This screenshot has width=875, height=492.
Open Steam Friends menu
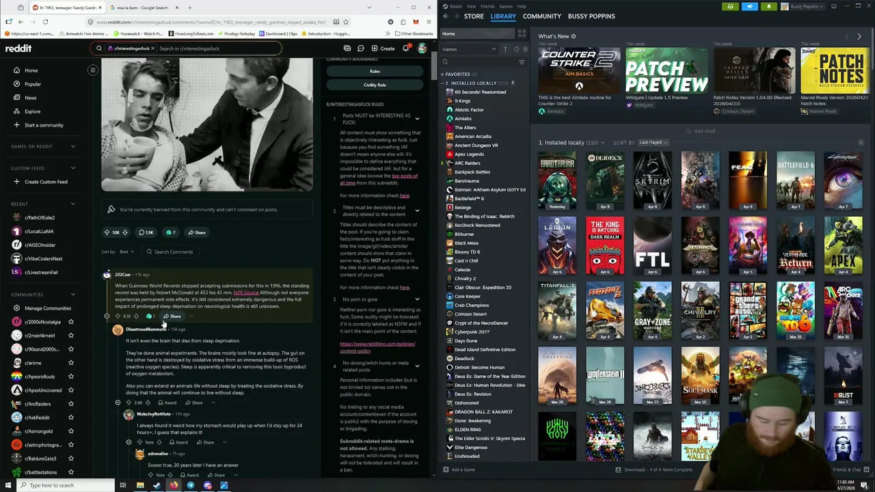click(x=487, y=6)
